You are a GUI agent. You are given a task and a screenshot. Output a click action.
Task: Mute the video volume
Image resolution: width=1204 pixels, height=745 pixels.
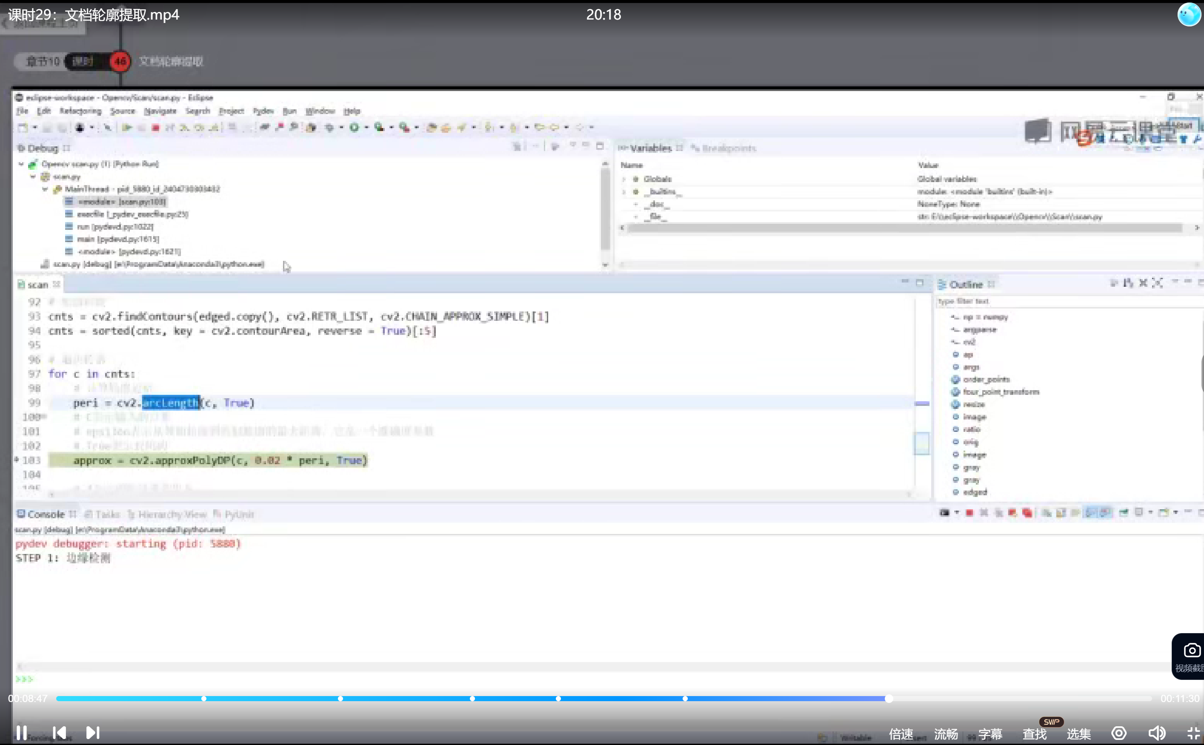coord(1157,733)
